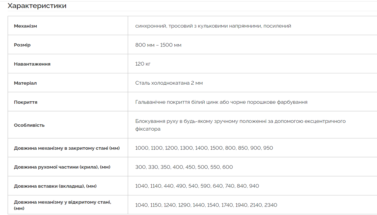Select the closed-state mechanism length label
The height and width of the screenshot is (215, 377).
pyautogui.click(x=67, y=148)
